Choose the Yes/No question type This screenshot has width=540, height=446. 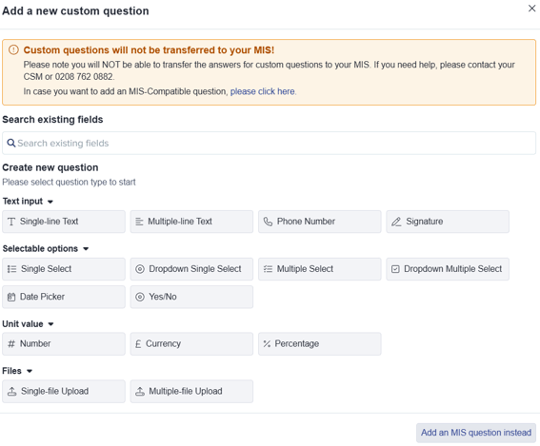click(191, 297)
